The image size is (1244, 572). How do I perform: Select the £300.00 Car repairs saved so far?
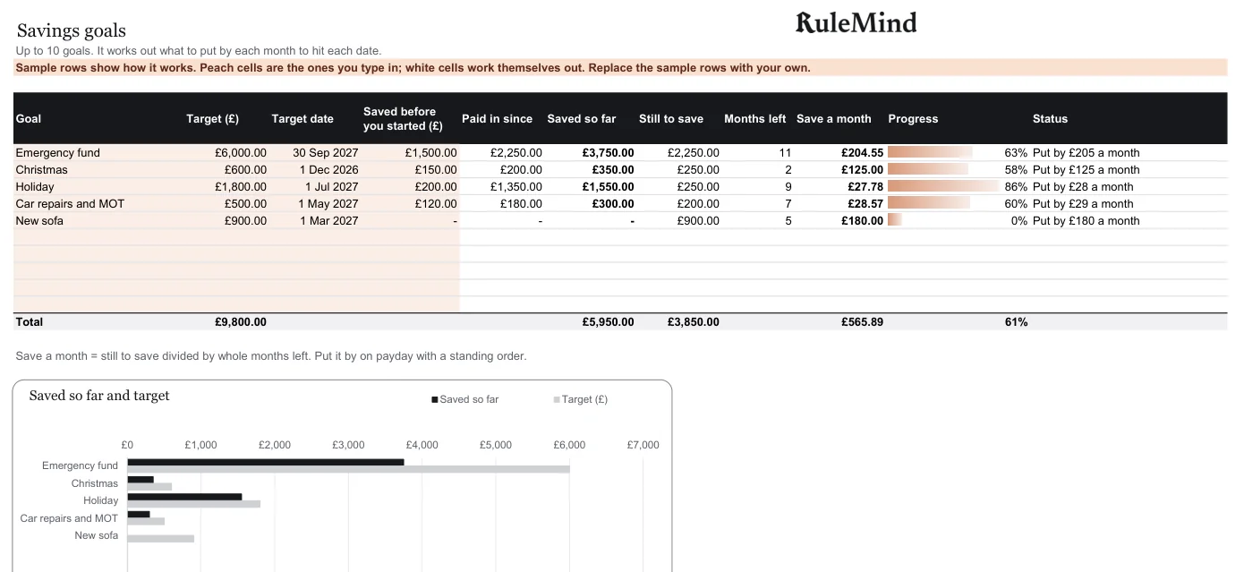613,204
